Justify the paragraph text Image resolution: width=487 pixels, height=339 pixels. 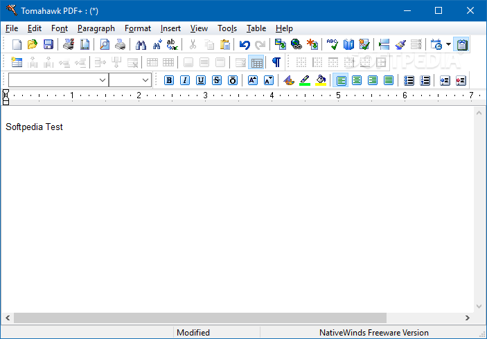388,80
